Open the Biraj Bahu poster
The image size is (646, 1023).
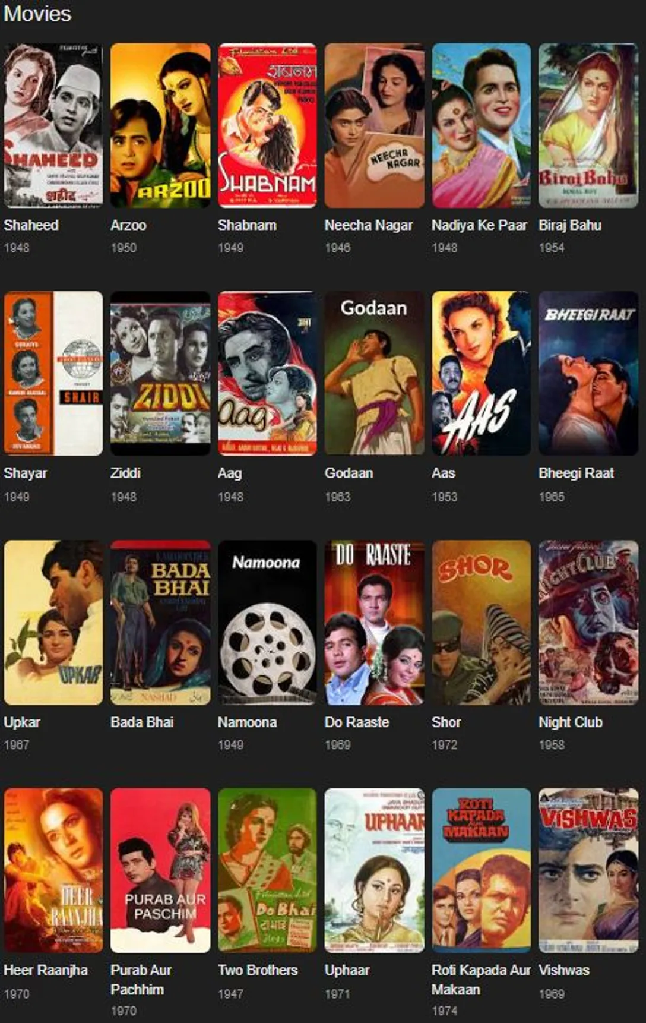click(x=588, y=125)
